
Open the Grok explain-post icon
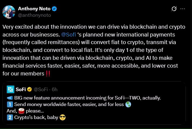(x=174, y=9)
